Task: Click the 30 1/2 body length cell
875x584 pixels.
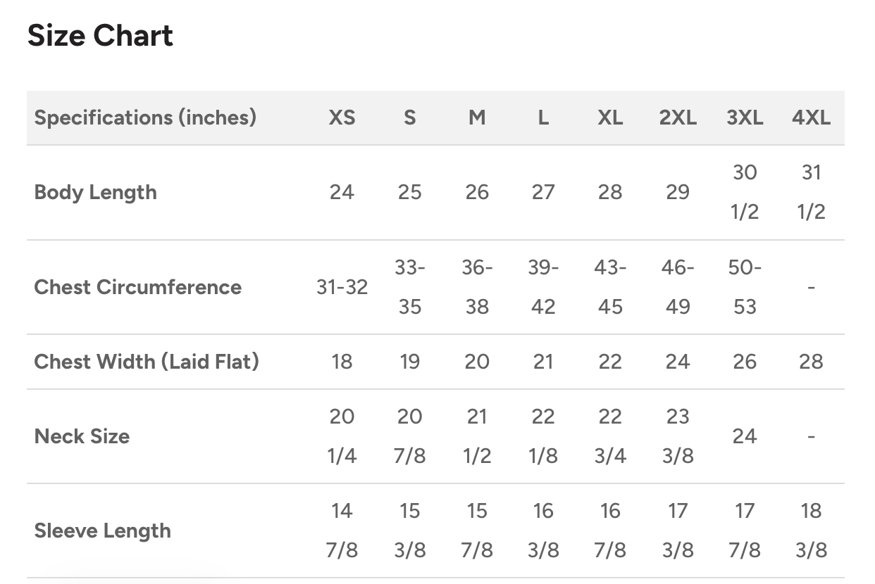Action: 745,192
